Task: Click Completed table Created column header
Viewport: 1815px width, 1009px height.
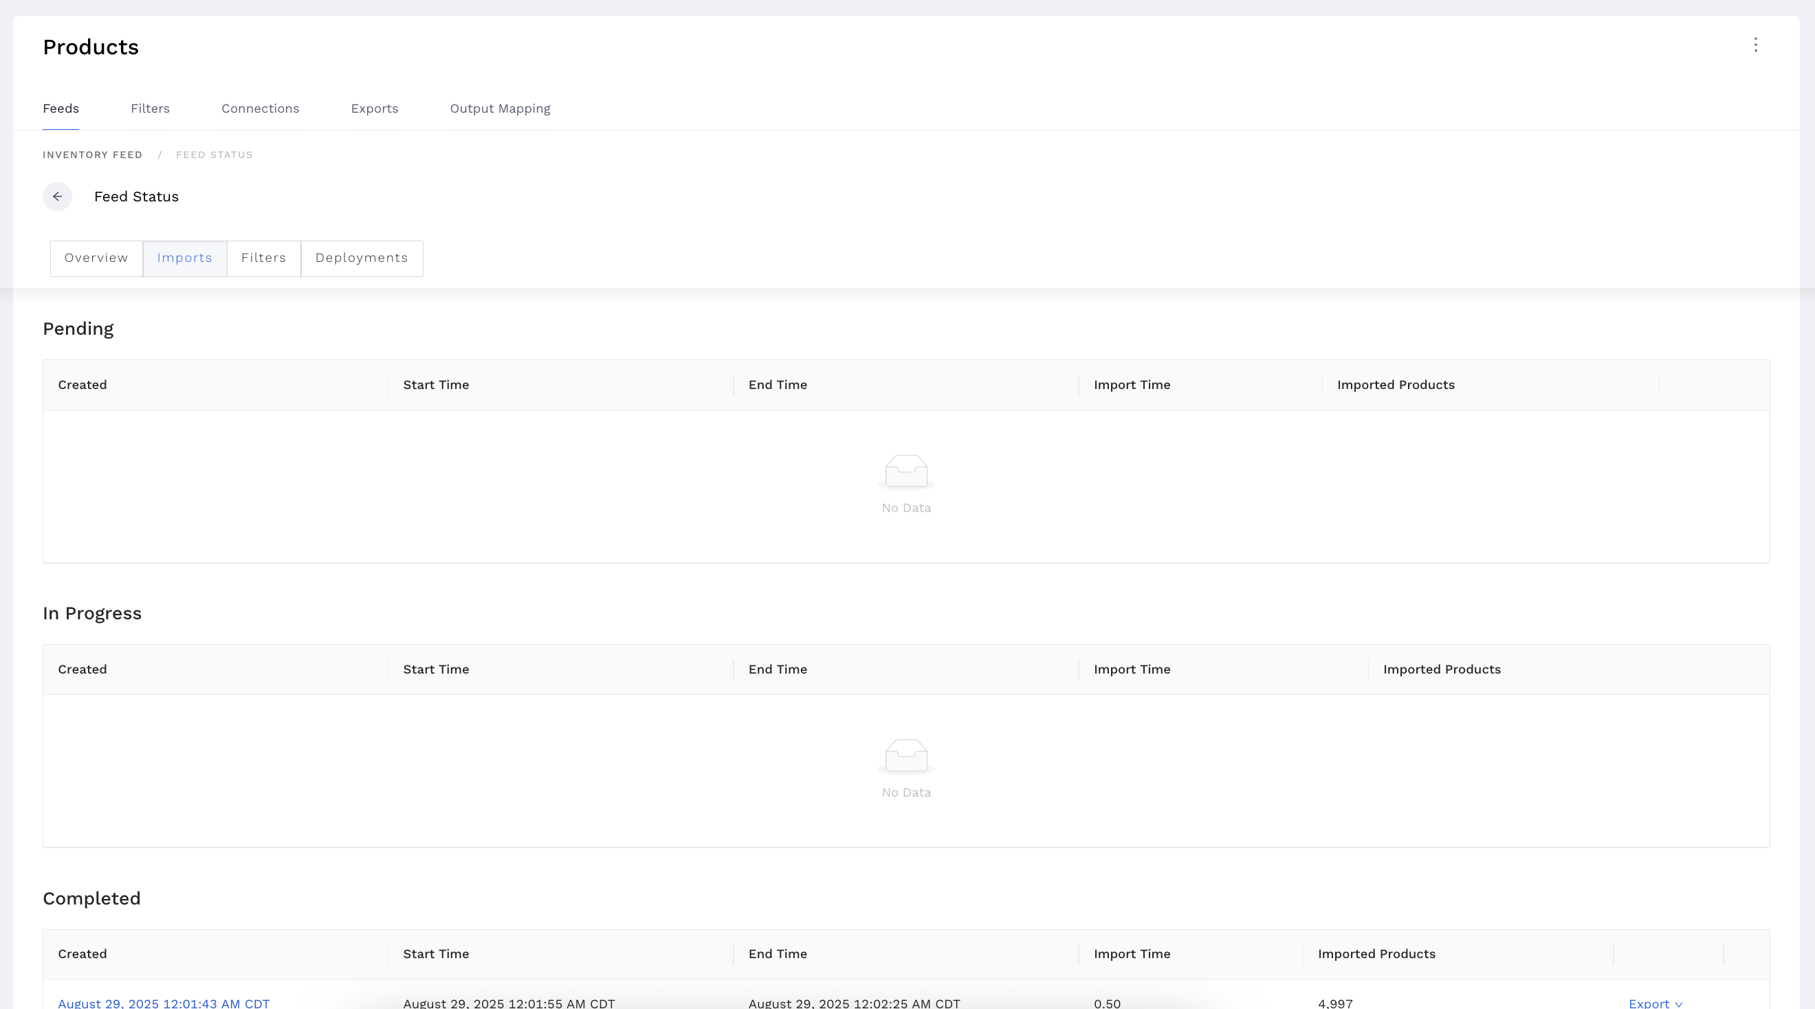Action: click(82, 954)
